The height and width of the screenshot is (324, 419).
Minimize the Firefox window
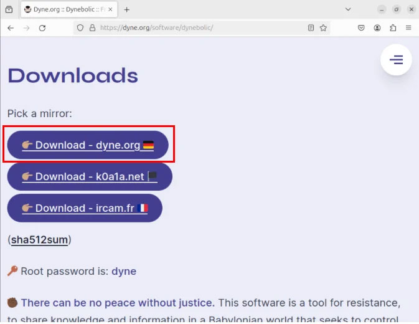tap(382, 9)
